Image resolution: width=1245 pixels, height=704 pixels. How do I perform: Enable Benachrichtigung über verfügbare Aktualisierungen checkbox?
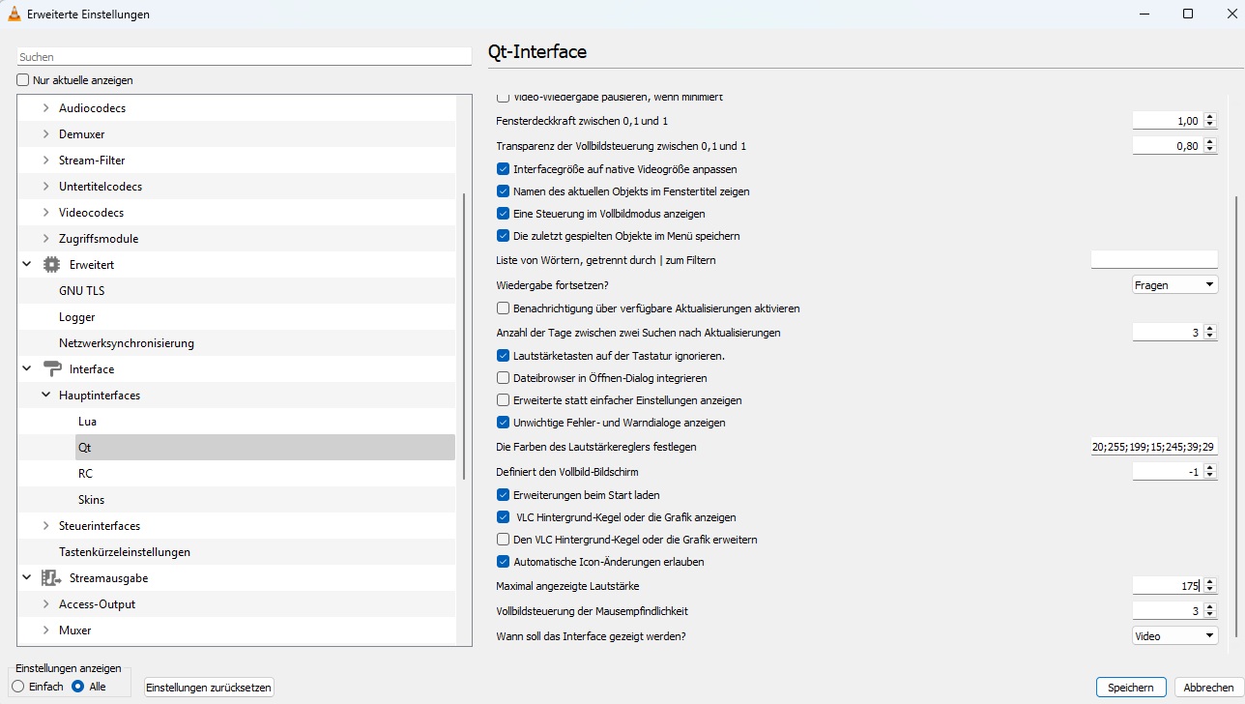(x=503, y=308)
